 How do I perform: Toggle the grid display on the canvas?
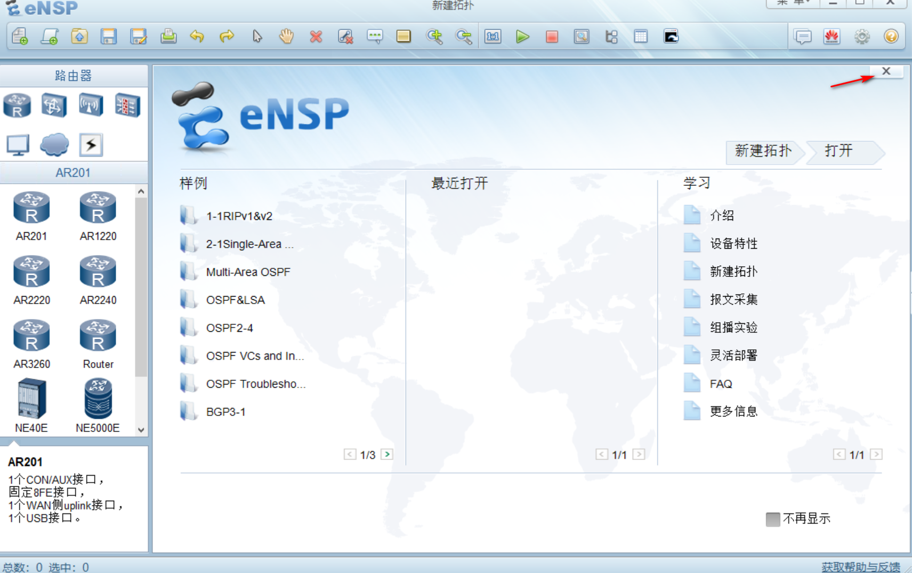point(640,36)
